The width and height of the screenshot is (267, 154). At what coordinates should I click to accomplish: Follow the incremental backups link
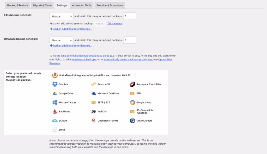point(84,60)
